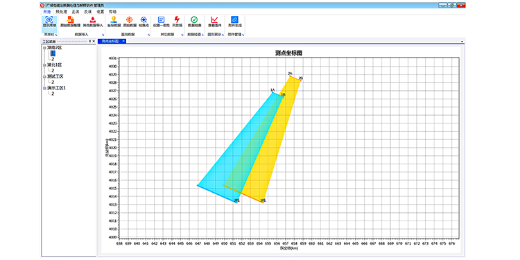Switch to the 预处理 ribbon tab
The image size is (520, 260).
tap(61, 11)
